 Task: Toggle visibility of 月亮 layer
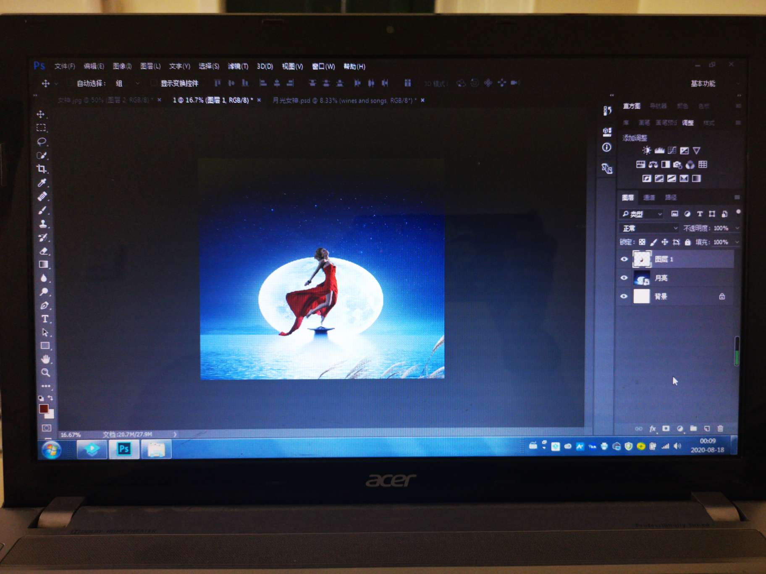624,278
